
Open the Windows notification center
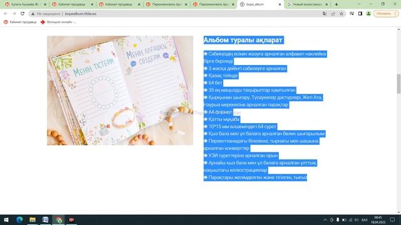(393, 219)
